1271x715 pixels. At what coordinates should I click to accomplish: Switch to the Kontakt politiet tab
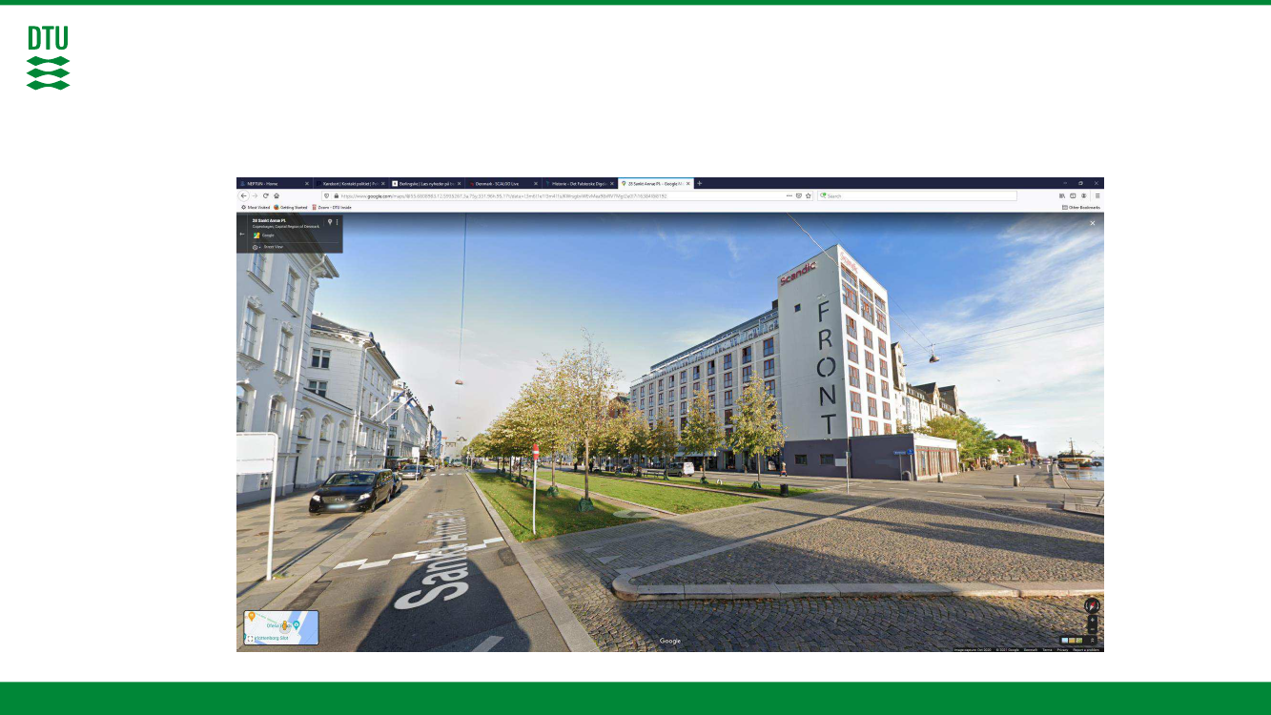(351, 183)
